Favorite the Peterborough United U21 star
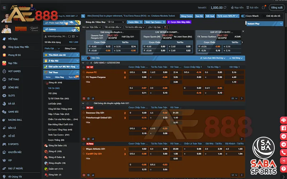 tap(84, 118)
